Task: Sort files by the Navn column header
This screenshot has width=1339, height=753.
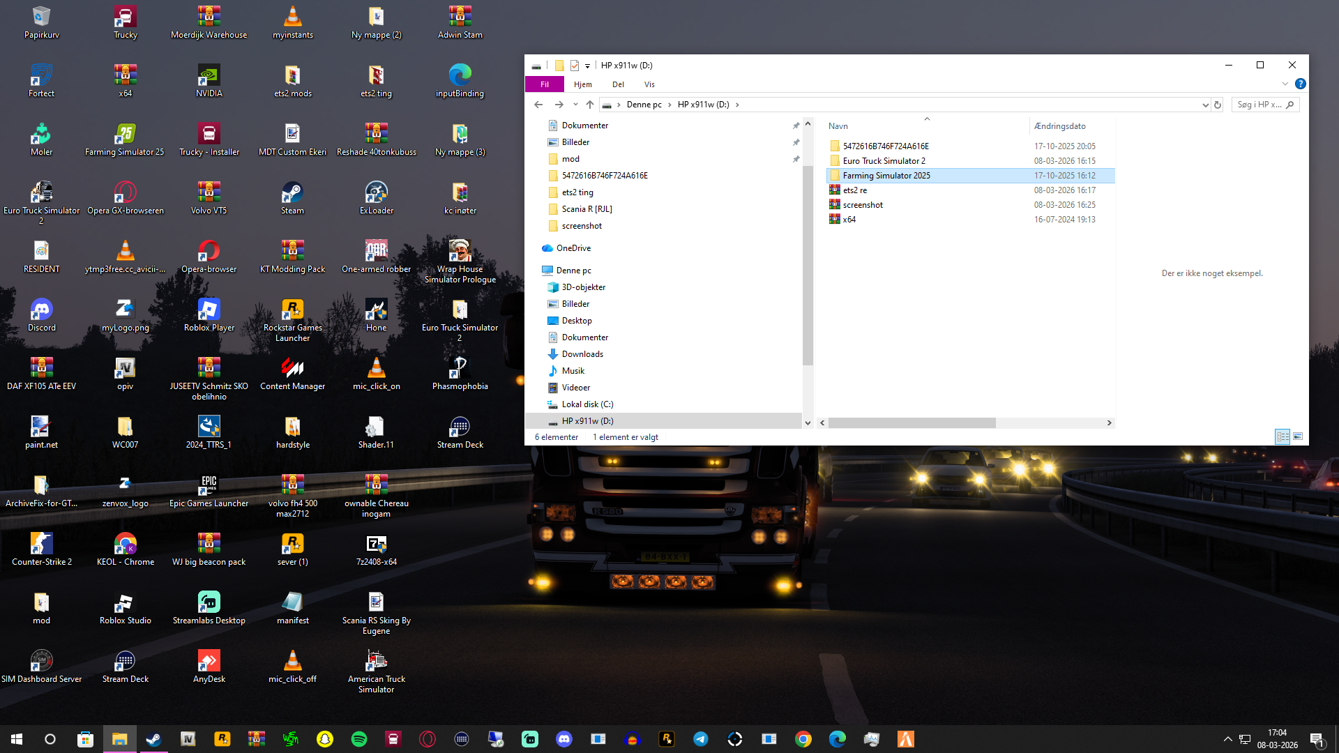Action: click(x=838, y=126)
